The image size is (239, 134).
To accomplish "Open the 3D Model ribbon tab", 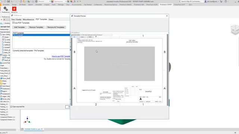I will point(22,5).
